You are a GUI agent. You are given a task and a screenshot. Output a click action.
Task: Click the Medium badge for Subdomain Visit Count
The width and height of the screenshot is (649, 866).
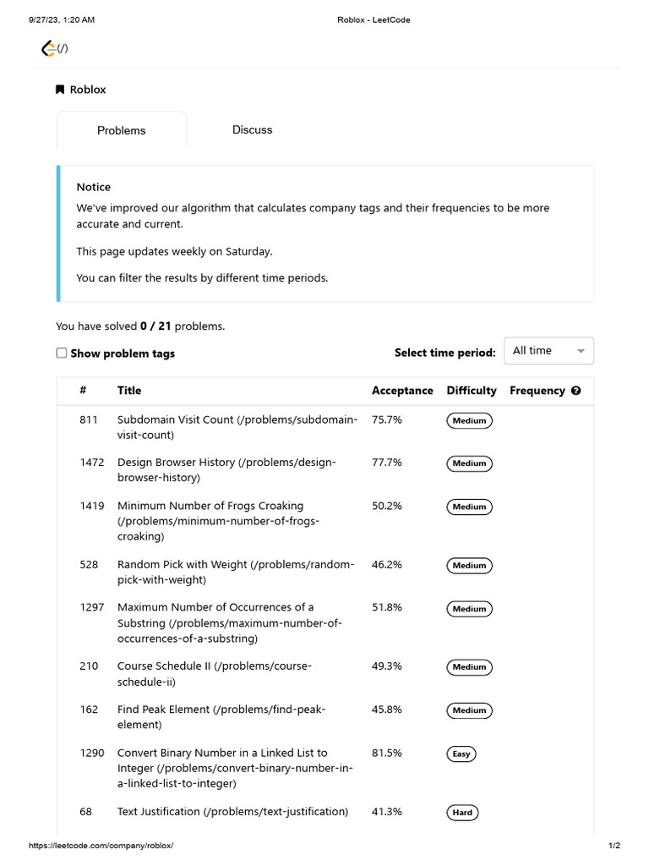[469, 420]
